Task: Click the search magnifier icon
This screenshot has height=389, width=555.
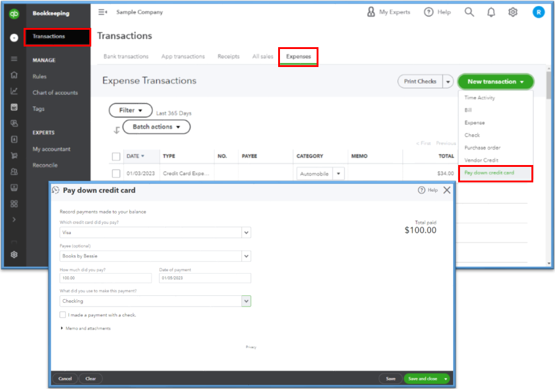Action: [469, 12]
